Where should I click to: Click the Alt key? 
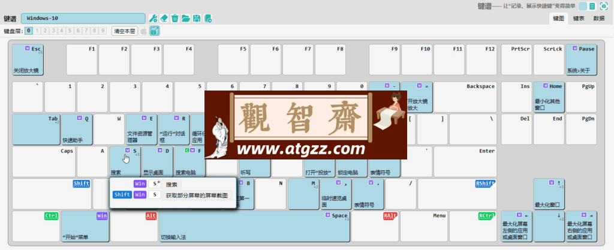tap(134, 227)
